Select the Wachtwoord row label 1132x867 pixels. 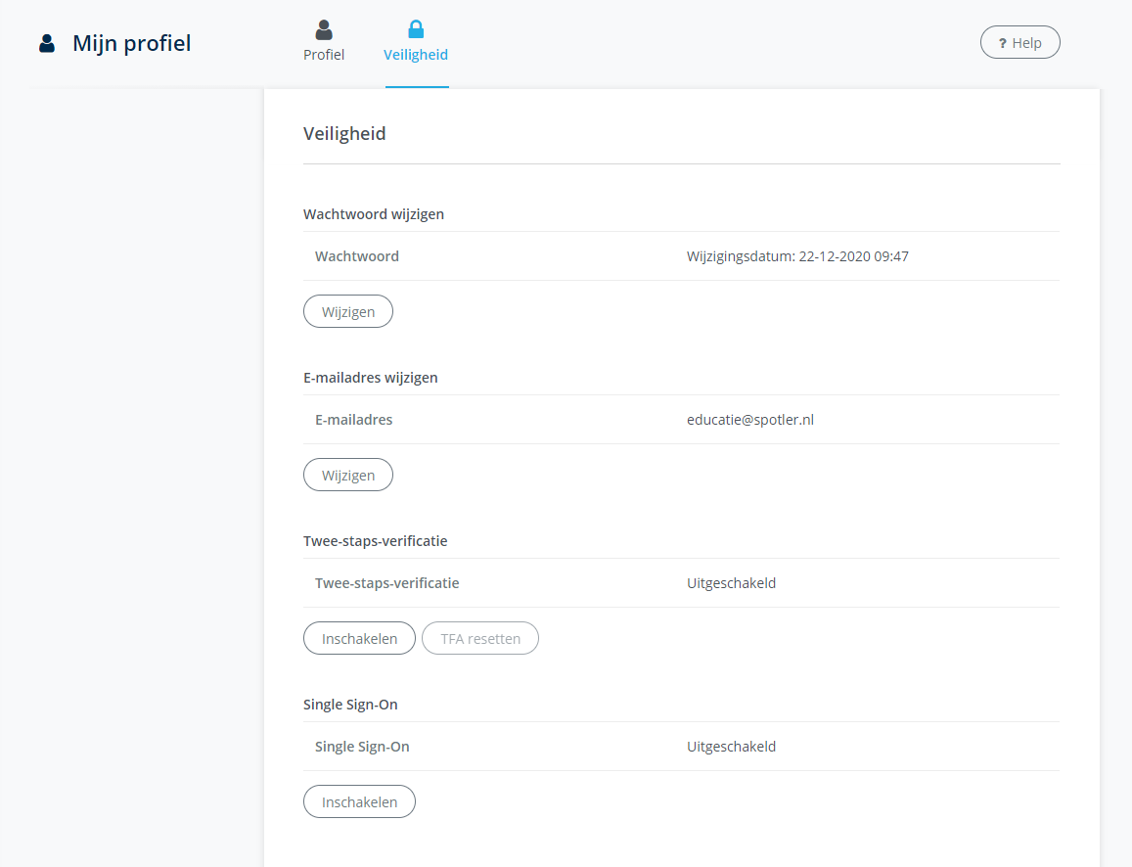[x=357, y=256]
